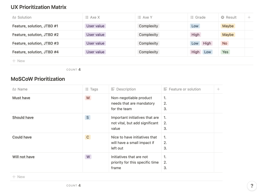The height and width of the screenshot is (193, 257).
Task: Click the Name column header
Action: click(23, 89)
